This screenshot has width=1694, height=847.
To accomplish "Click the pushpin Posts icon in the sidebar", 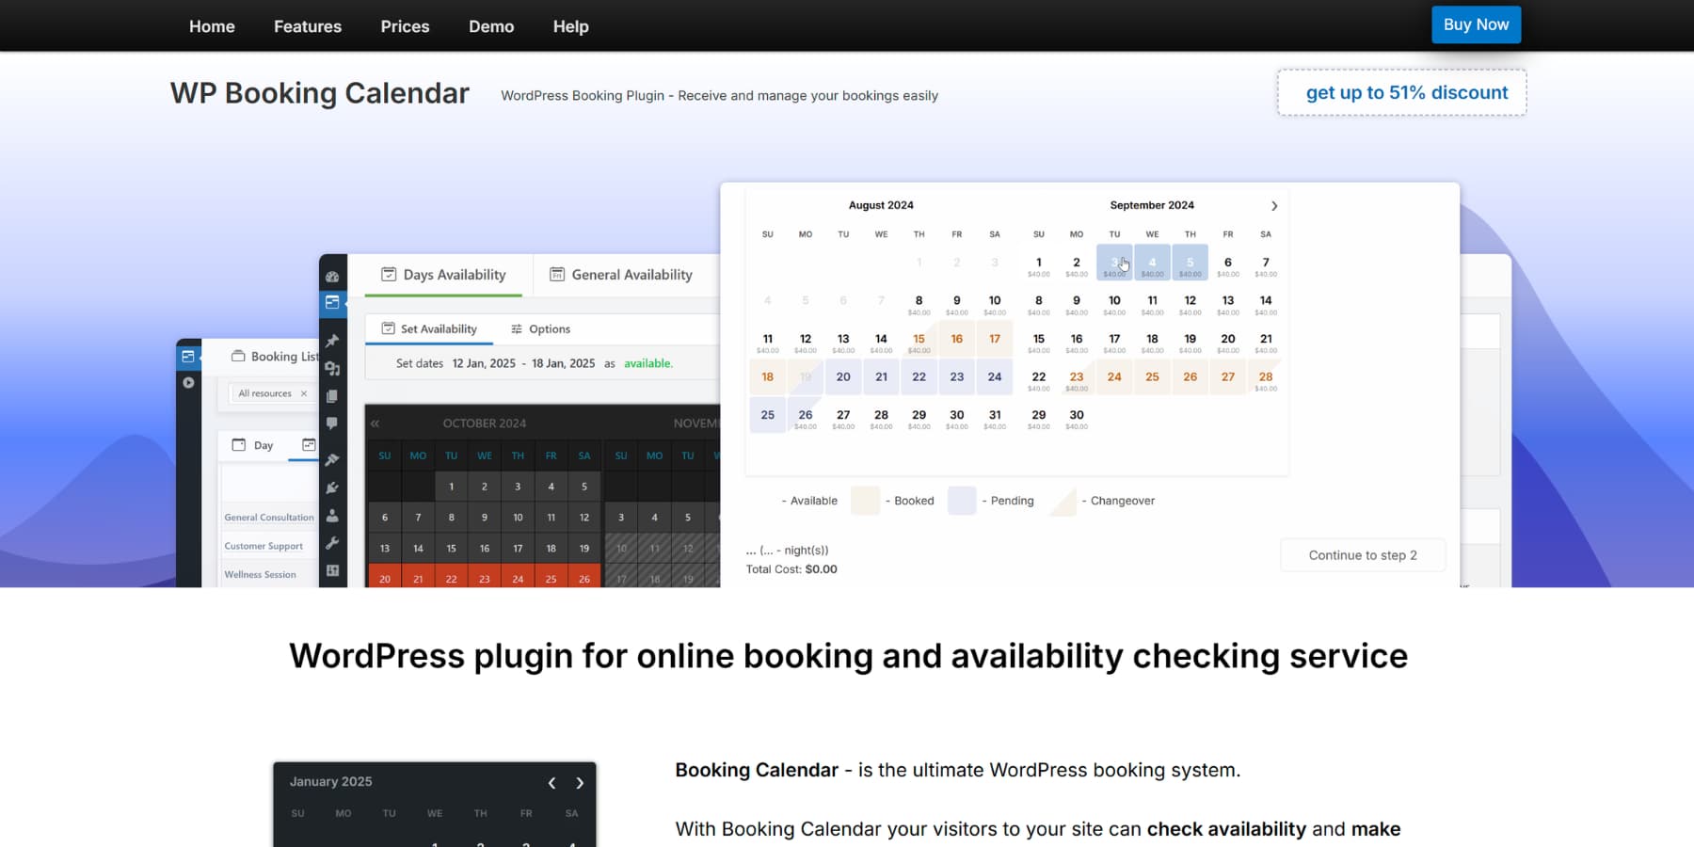I will tap(332, 339).
